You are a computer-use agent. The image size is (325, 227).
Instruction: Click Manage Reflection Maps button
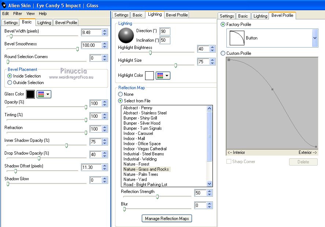[167, 219]
